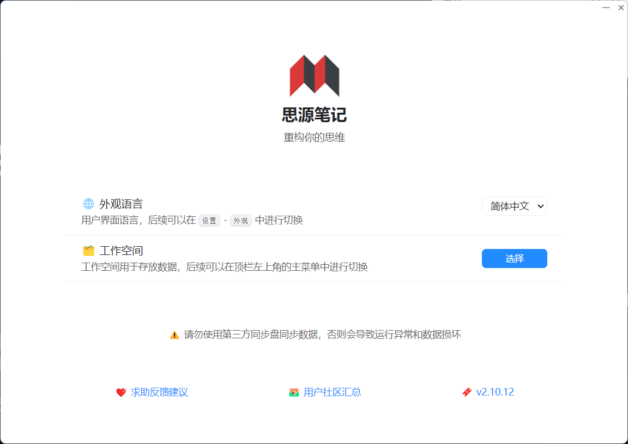Click the 工作空间 heading
This screenshot has height=444, width=628.
tap(121, 251)
